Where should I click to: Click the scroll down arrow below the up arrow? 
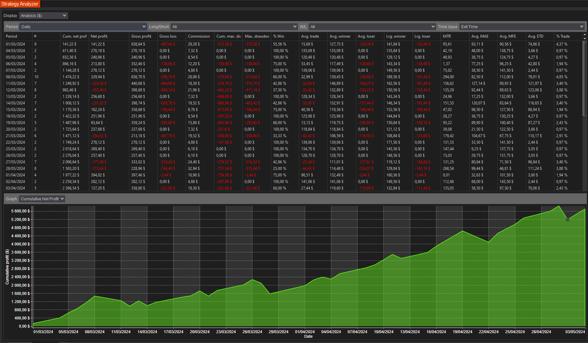point(585,38)
